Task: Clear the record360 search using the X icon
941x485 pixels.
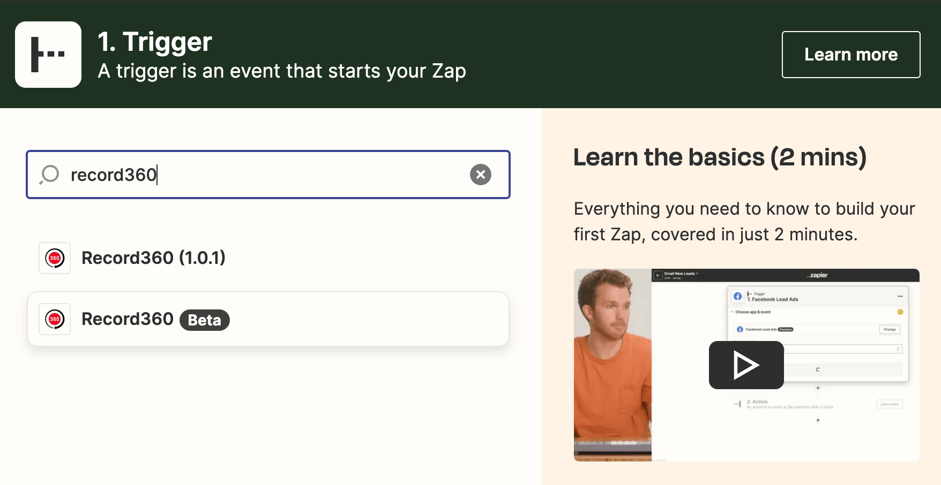Action: (x=480, y=175)
